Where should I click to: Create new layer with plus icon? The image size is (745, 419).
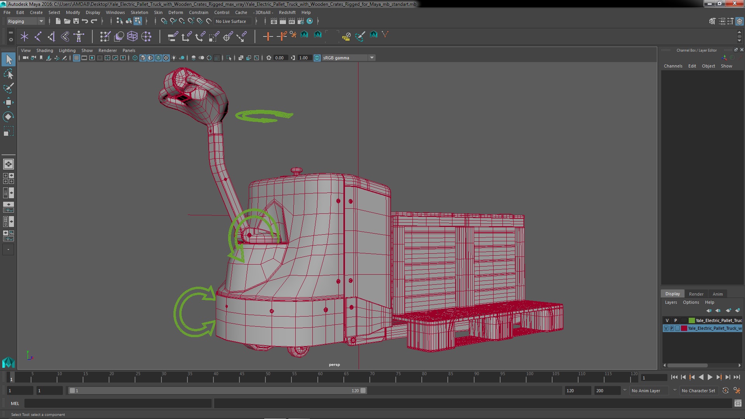click(x=728, y=310)
